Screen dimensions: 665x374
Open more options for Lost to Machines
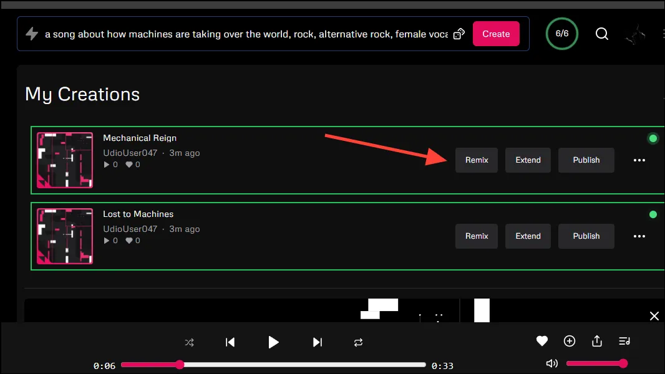coord(639,236)
